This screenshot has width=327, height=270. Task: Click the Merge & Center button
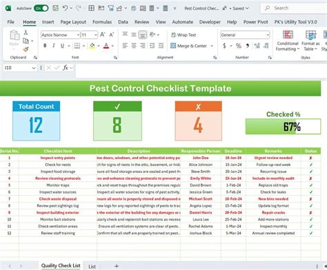point(188,46)
